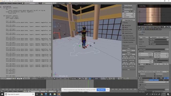Browse screen layouts next to the Animation field
The width and height of the screenshot is (171, 96).
point(23,3)
